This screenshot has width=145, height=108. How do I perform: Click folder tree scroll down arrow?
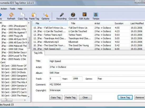(x=29, y=97)
